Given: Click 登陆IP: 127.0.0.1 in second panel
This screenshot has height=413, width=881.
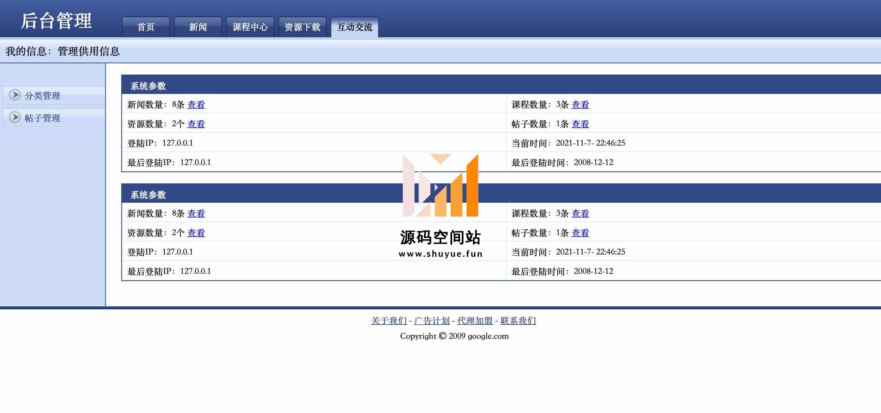Looking at the screenshot, I should [160, 252].
